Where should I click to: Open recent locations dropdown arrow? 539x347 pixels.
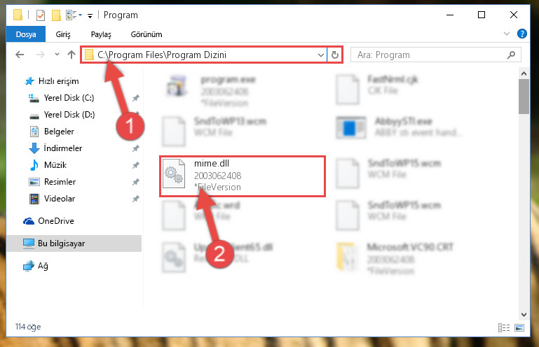57,55
